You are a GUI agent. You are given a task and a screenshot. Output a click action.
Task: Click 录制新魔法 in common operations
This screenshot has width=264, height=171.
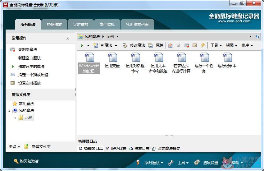coord(28,50)
